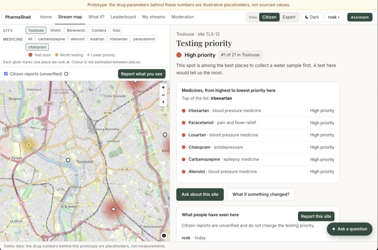Zoom in on the map with plus button
Image resolution: width=378 pixels, height=250 pixels.
[x=163, y=88]
